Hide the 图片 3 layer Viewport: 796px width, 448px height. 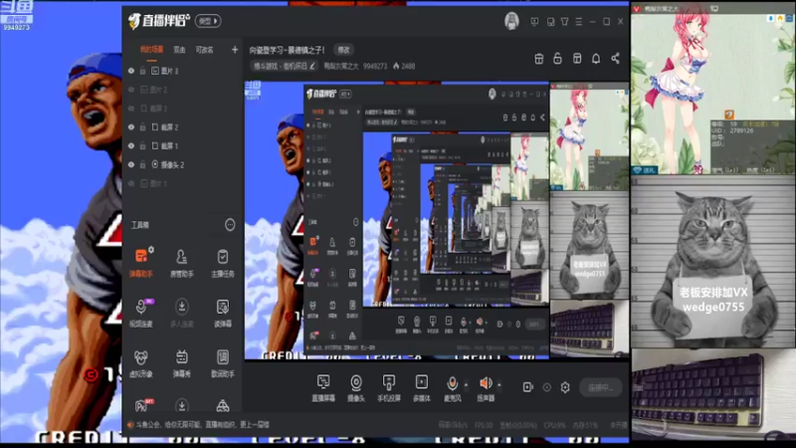pos(131,71)
